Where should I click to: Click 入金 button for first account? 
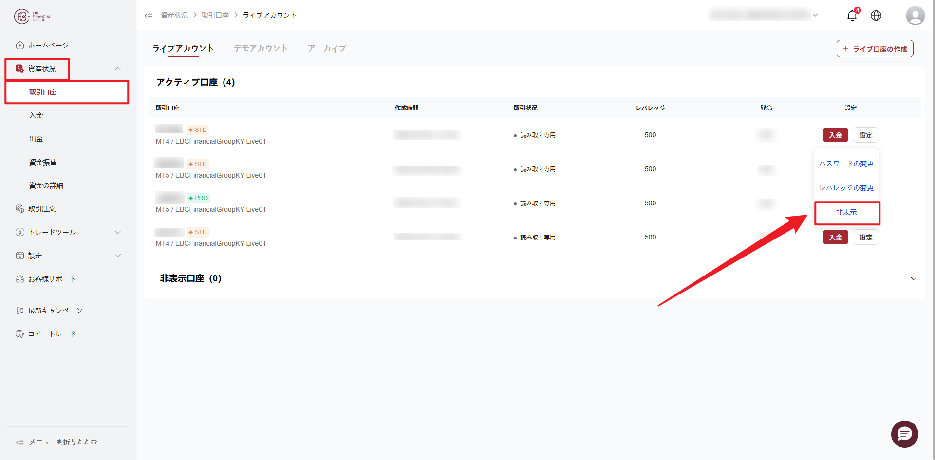(x=836, y=135)
